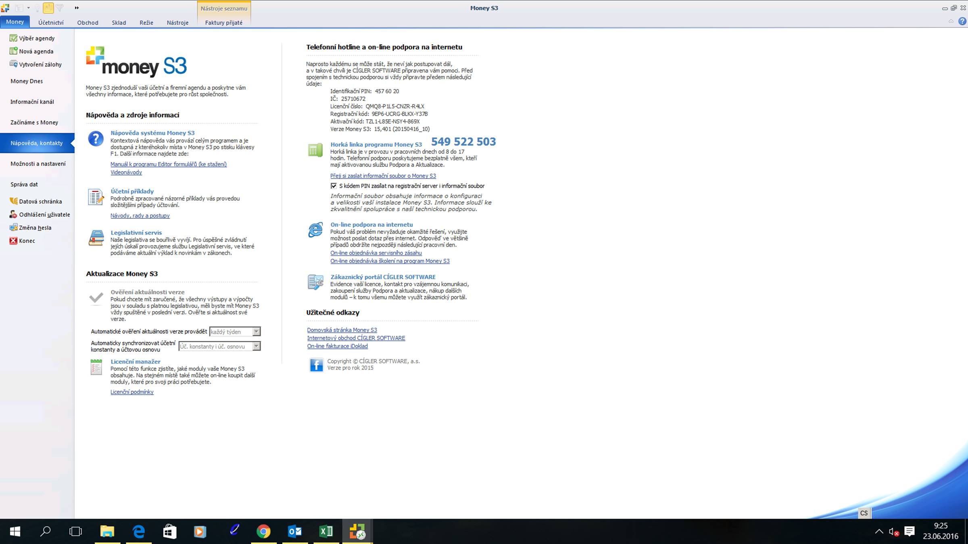Image resolution: width=968 pixels, height=544 pixels.
Task: Open the Licenční podmínky link
Action: 132,392
